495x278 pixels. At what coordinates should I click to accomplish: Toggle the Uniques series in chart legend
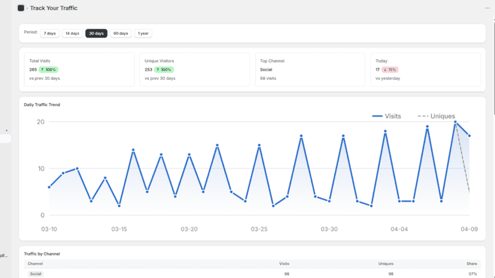point(436,116)
